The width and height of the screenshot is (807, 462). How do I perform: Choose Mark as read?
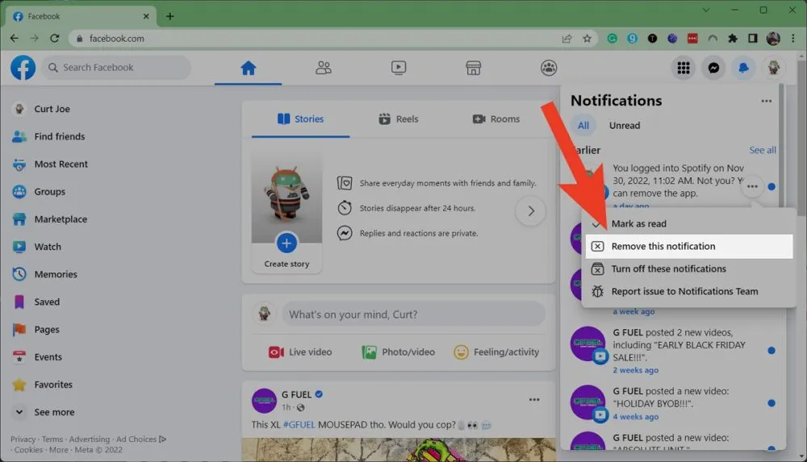[689, 224]
